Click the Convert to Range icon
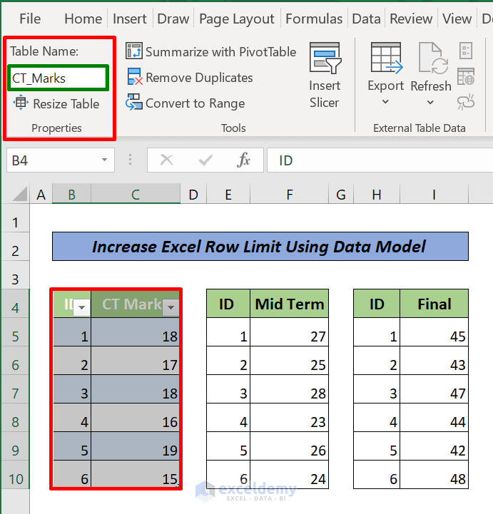Viewport: 493px width, 514px height. pos(134,102)
